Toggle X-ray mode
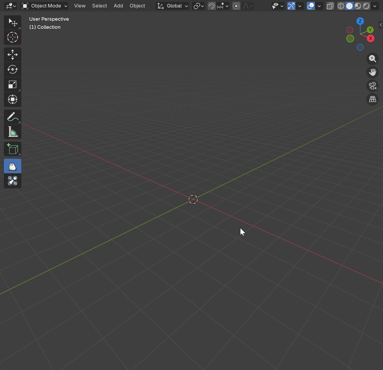 pyautogui.click(x=330, y=6)
